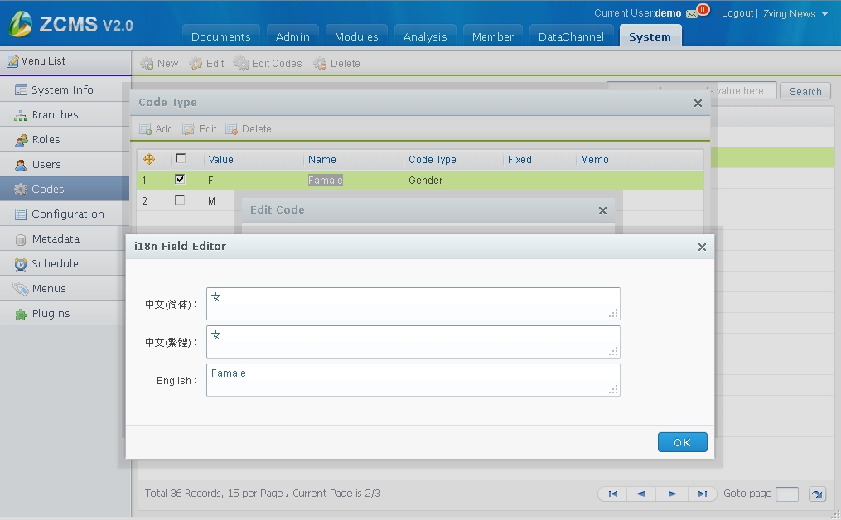Screen dimensions: 841x520
Task: Click the go-to-page arrow icon
Action: click(x=817, y=494)
